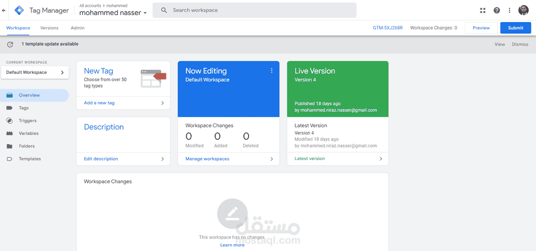
Task: Click the New Tag card heading
Action: [x=98, y=71]
